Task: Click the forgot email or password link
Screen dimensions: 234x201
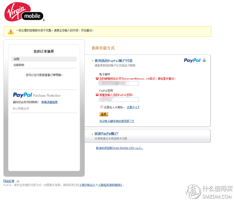Action: click(117, 121)
